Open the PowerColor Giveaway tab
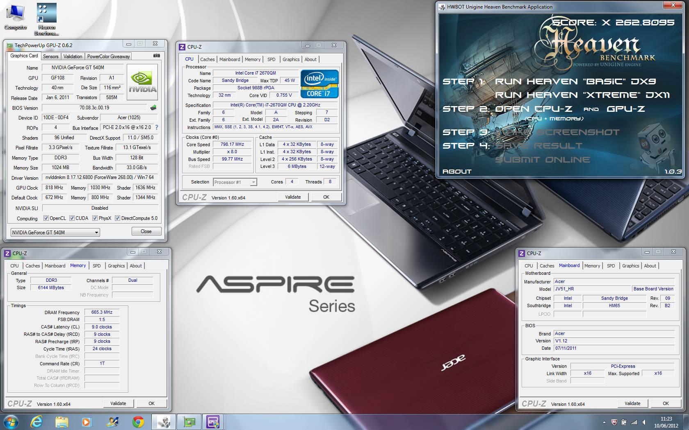Screen dimensions: 689x430 pos(108,57)
